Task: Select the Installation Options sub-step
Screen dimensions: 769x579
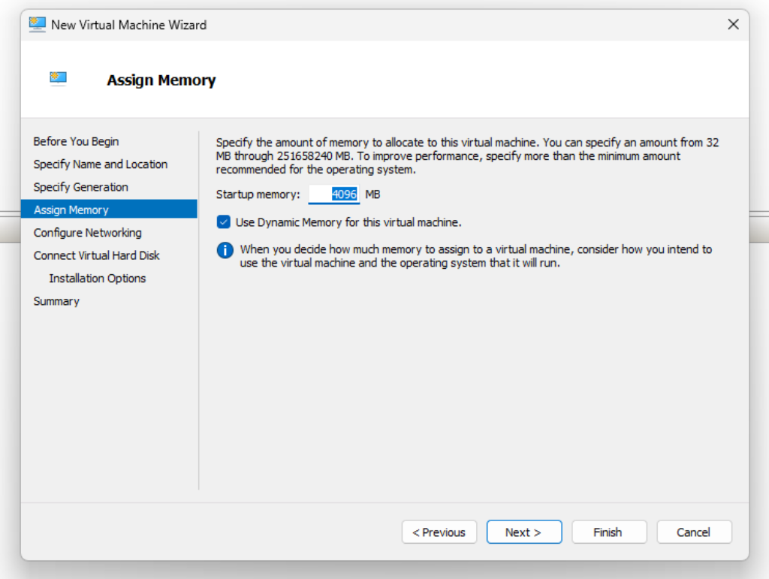Action: [97, 279]
